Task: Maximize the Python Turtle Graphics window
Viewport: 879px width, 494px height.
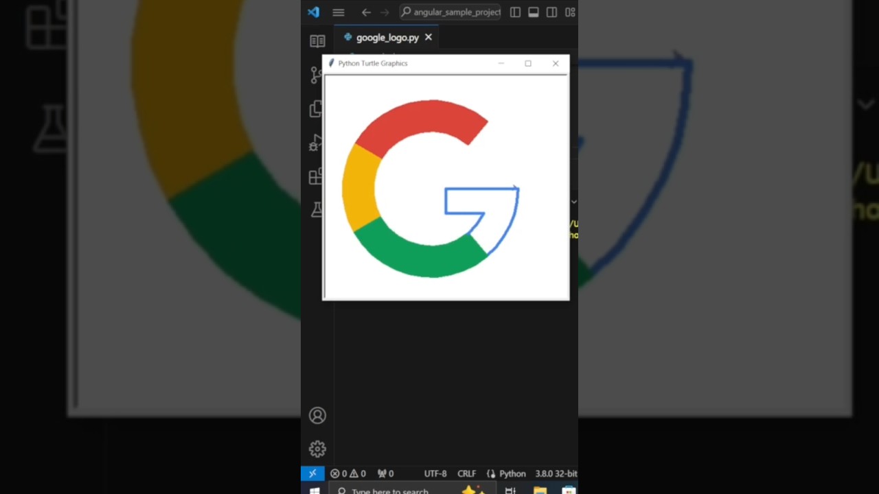Action: click(528, 63)
